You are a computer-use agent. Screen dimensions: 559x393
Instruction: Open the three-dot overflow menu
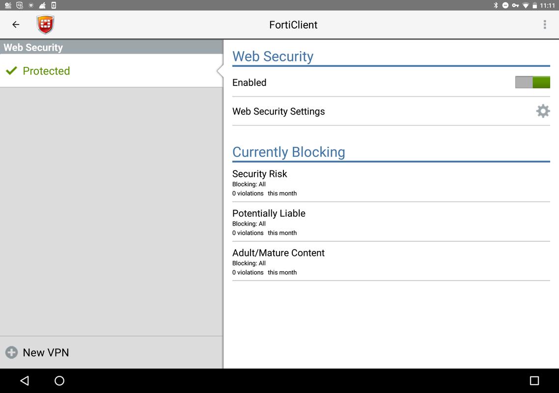(544, 25)
